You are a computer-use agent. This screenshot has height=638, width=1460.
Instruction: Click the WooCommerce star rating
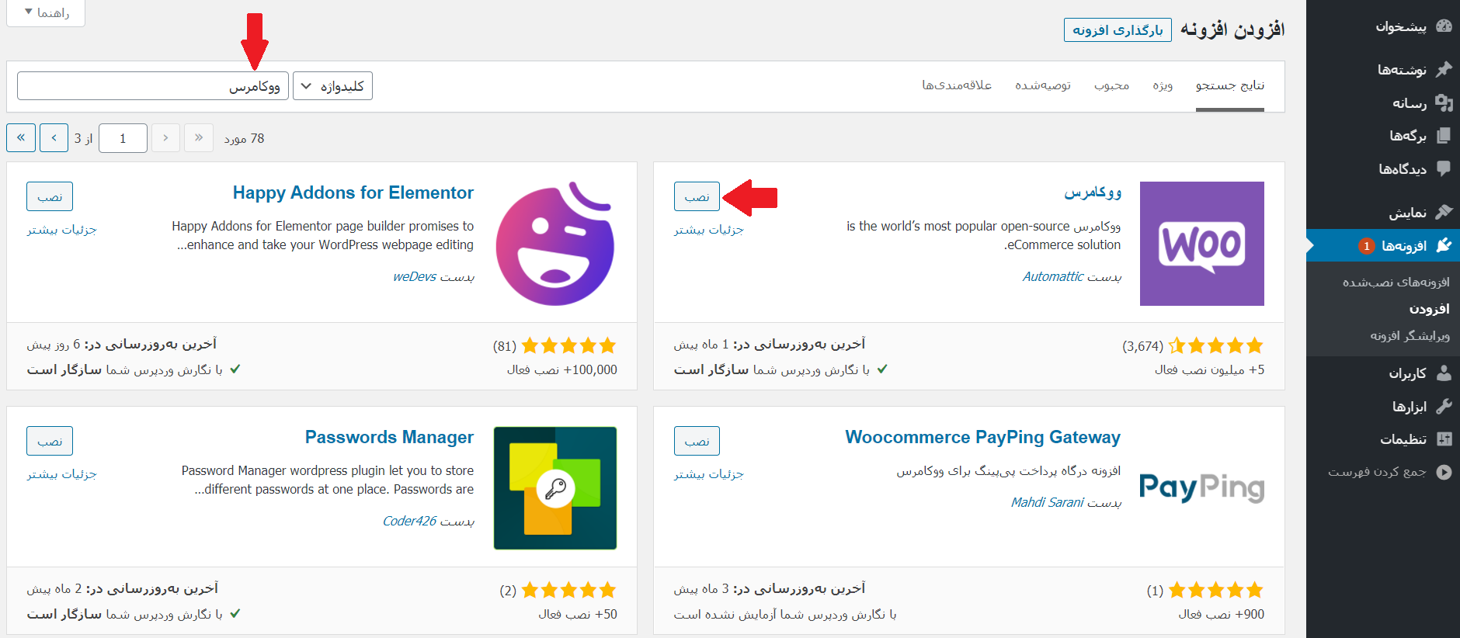click(x=1215, y=345)
